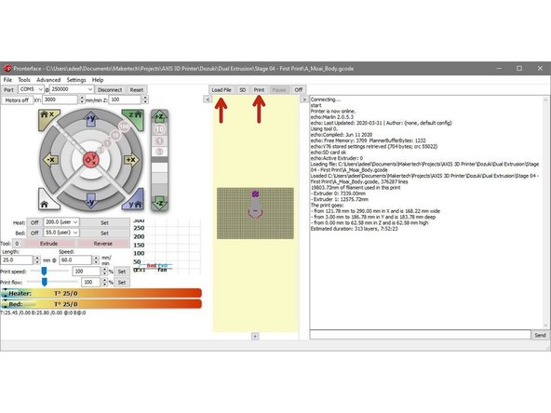Click the Reset button
551x413 pixels.
point(136,90)
